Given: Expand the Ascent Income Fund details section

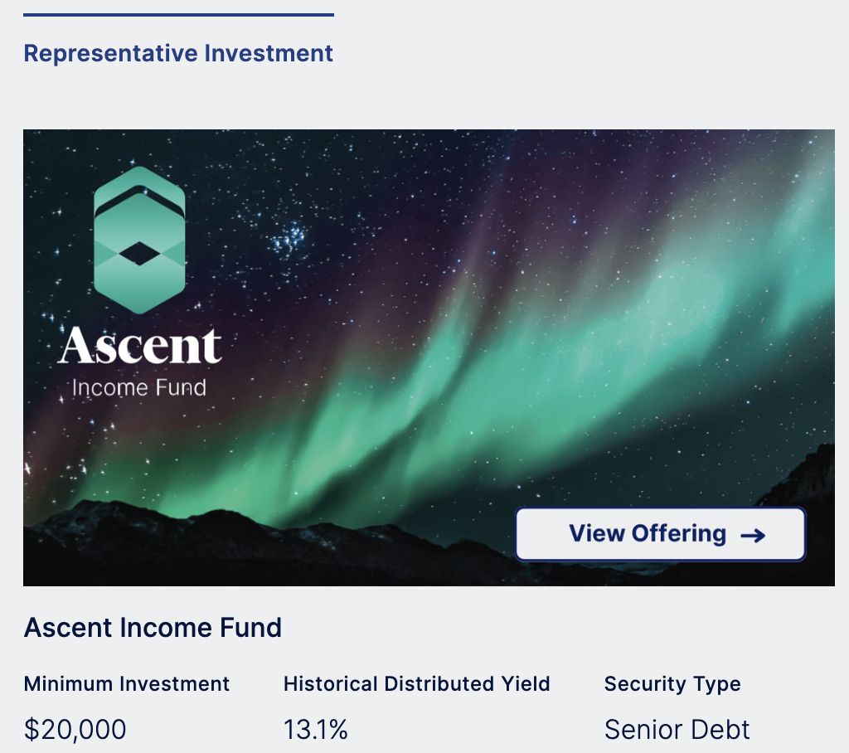Looking at the screenshot, I should (x=153, y=628).
